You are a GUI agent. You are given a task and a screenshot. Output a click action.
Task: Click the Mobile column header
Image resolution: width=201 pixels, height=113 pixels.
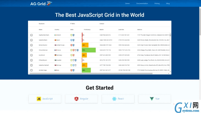(x=101, y=29)
